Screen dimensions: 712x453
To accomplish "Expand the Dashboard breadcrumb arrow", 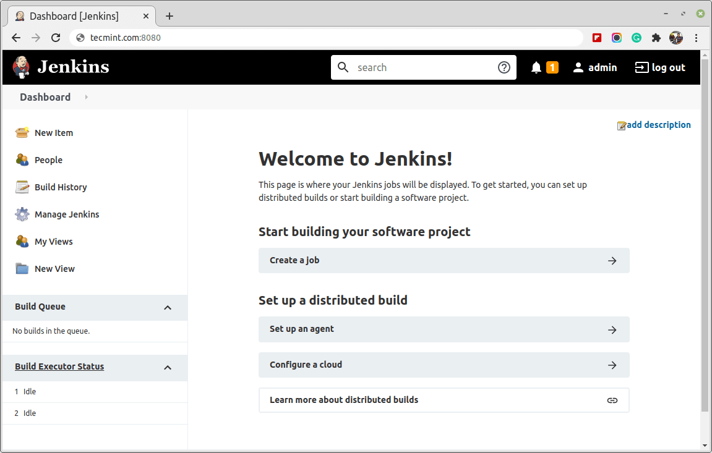I will point(86,97).
